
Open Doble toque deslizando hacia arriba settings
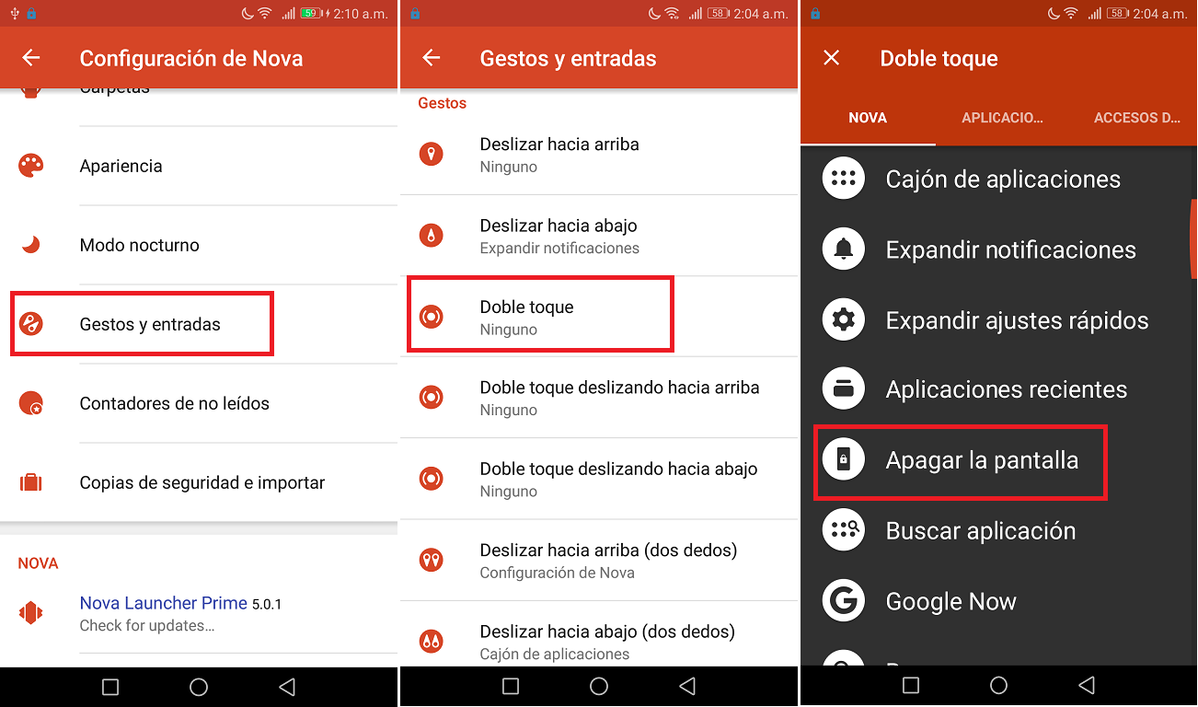(598, 398)
